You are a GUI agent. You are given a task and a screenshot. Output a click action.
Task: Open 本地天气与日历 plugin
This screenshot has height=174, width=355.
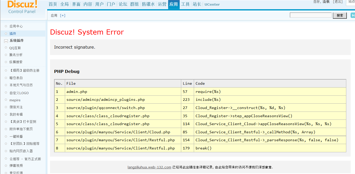(21, 85)
